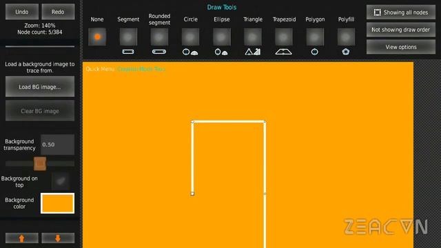Image resolution: width=441 pixels, height=248 pixels.
Task: Undo the last action
Action: [22, 12]
